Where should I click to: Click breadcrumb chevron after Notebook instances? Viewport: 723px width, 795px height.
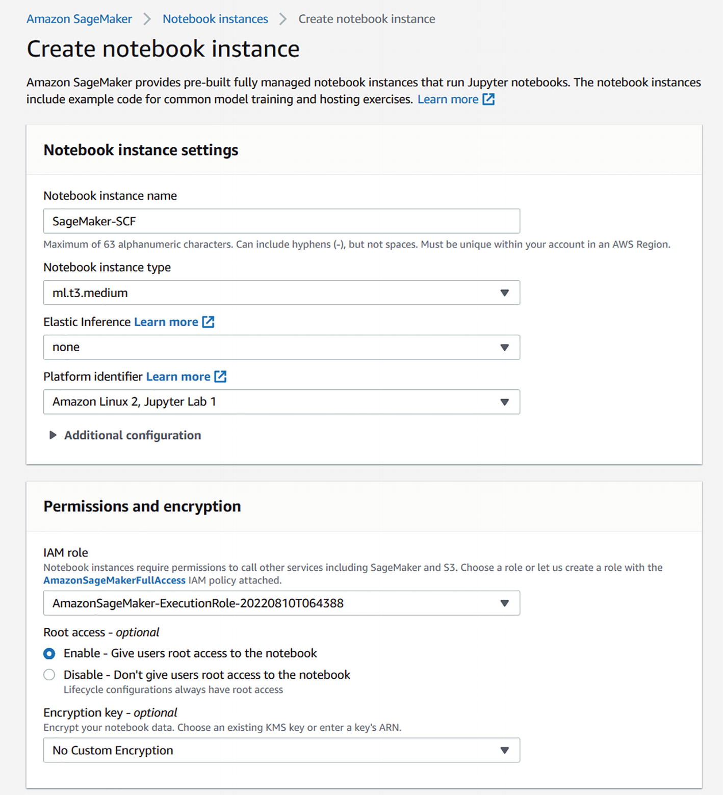(x=283, y=19)
